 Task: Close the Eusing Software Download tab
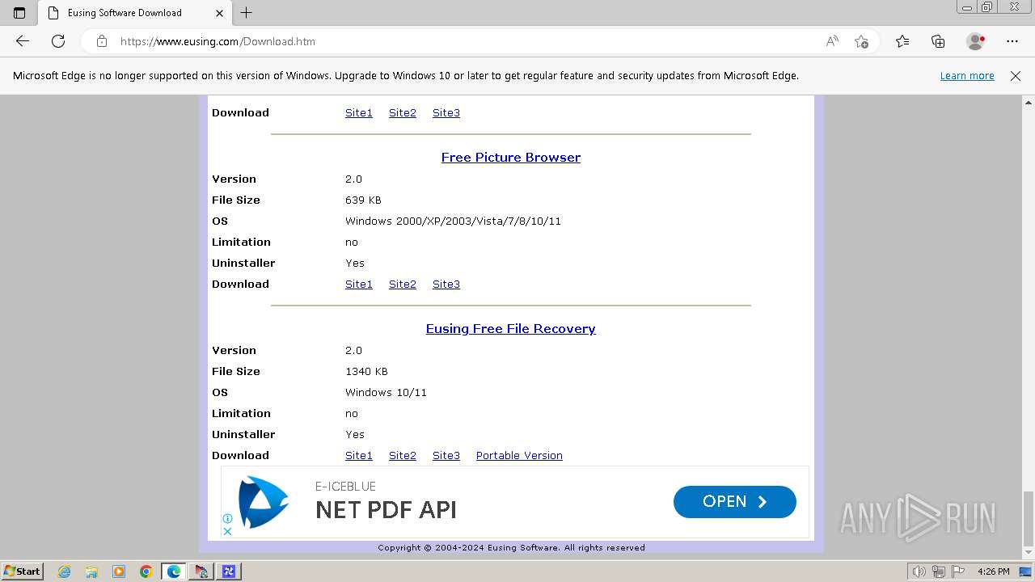[220, 13]
